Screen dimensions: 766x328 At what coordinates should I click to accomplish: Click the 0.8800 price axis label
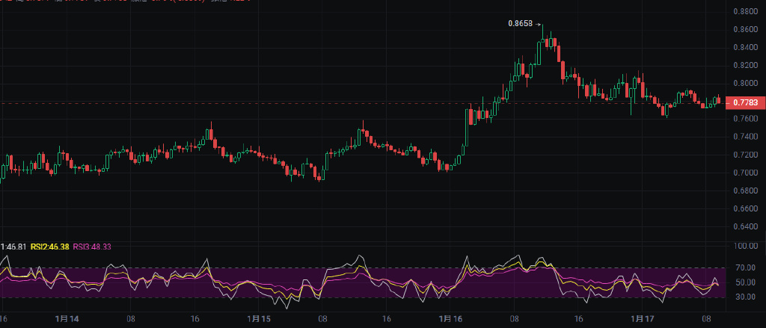[x=744, y=12]
